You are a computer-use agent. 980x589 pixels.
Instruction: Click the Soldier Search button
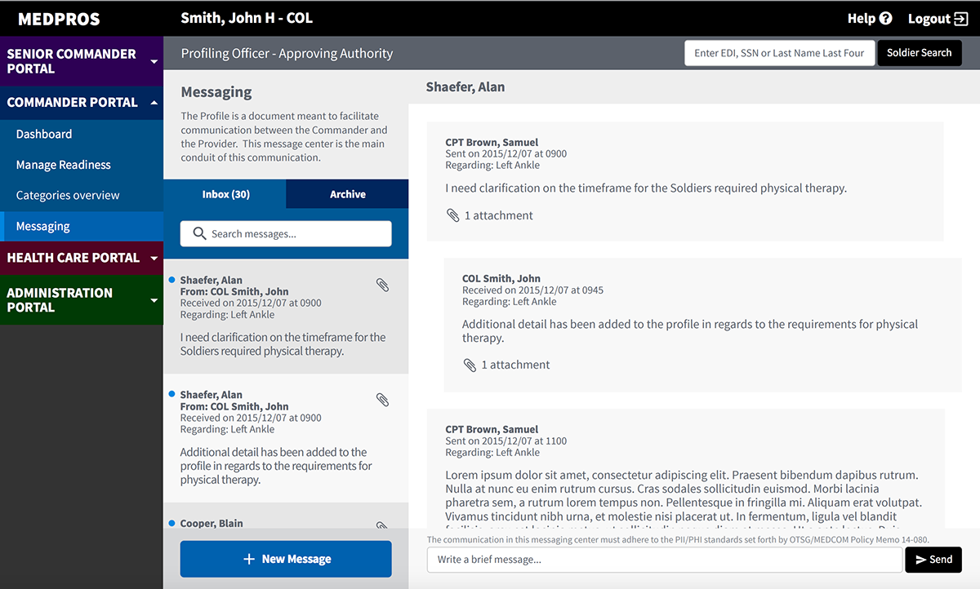(919, 53)
